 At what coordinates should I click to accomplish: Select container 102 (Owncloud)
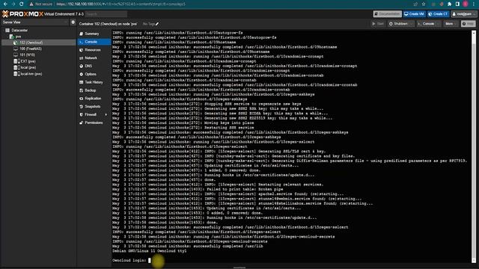[x=31, y=43]
